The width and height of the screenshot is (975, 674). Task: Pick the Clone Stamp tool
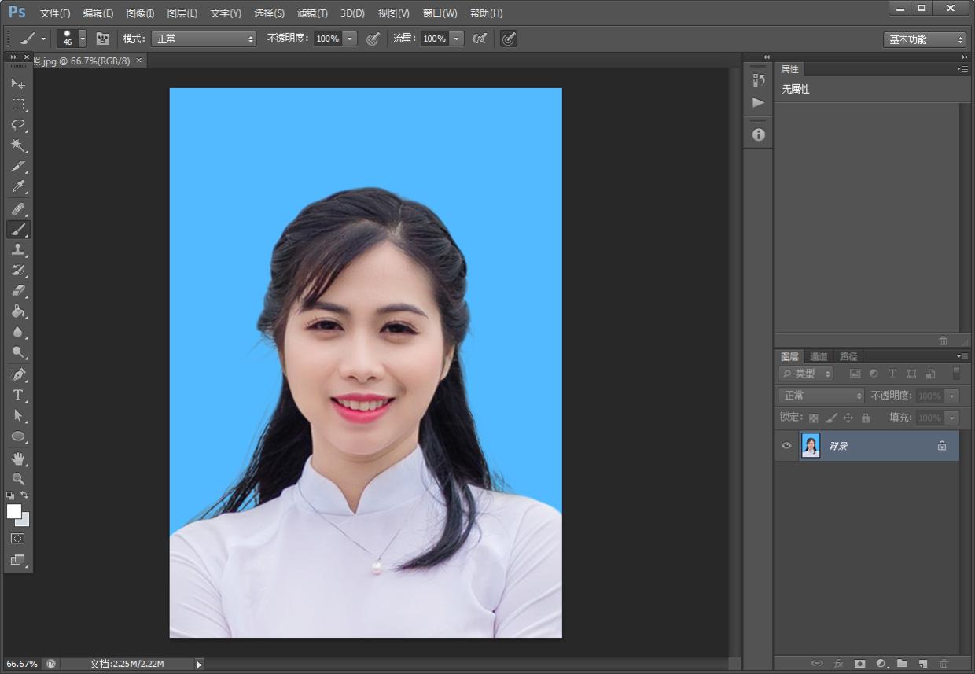(18, 250)
